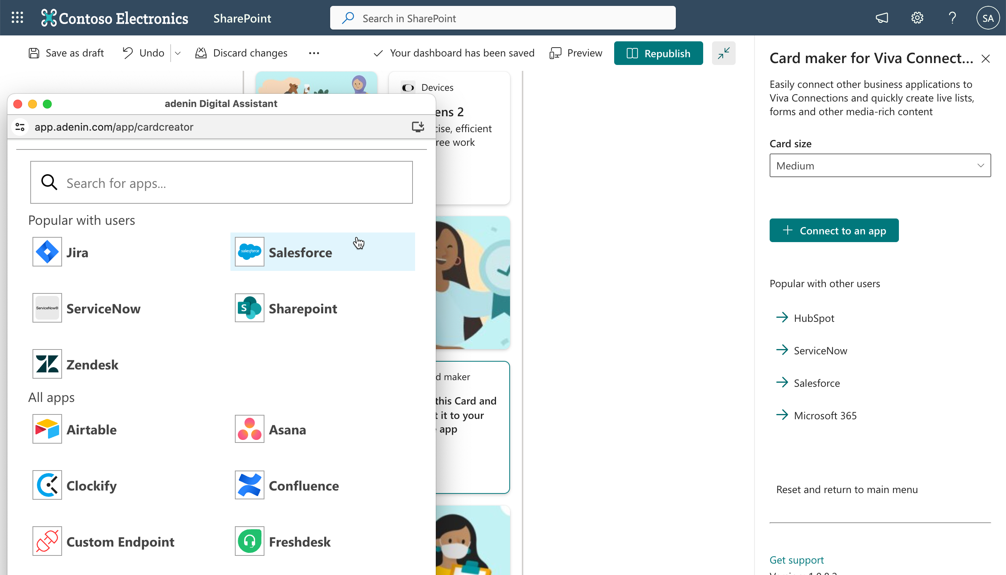Select the Clockify app icon

click(47, 485)
